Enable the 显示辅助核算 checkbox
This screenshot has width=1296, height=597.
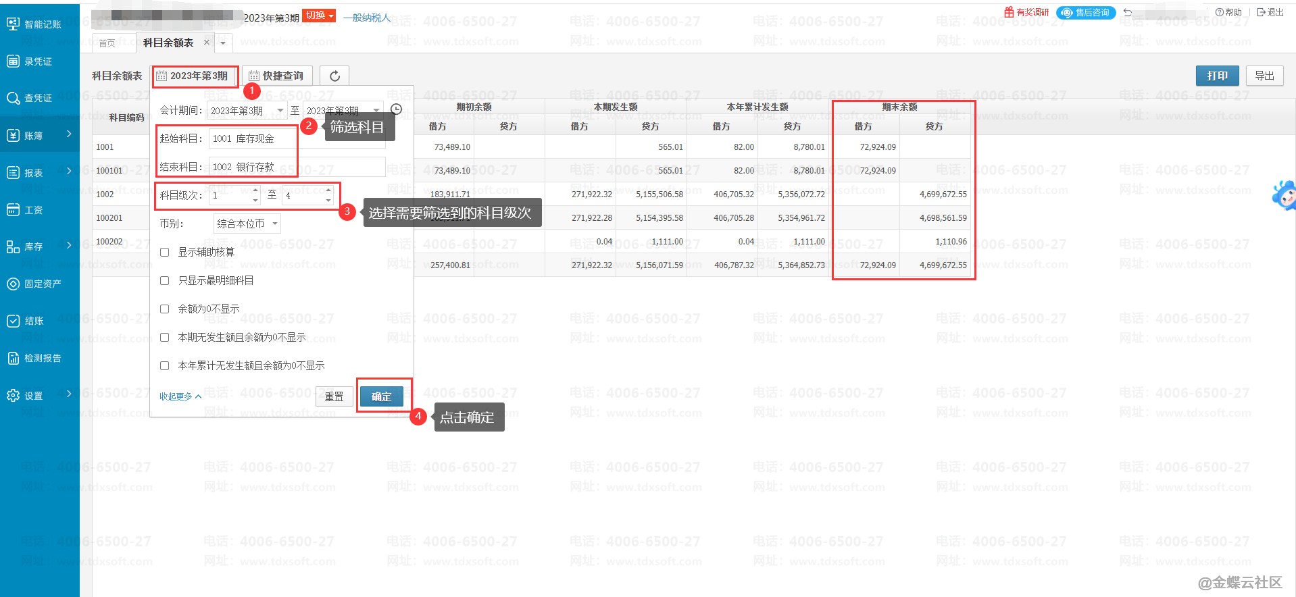click(x=164, y=253)
